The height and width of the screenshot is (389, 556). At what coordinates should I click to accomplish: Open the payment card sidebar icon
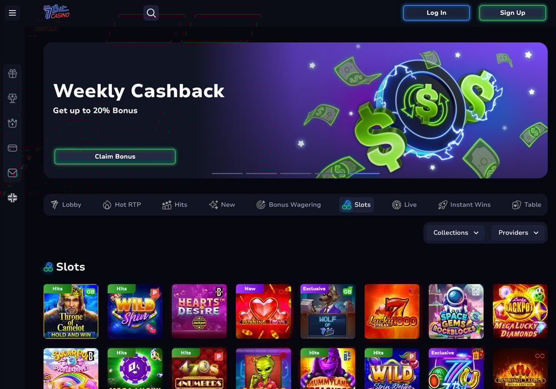[x=12, y=148]
